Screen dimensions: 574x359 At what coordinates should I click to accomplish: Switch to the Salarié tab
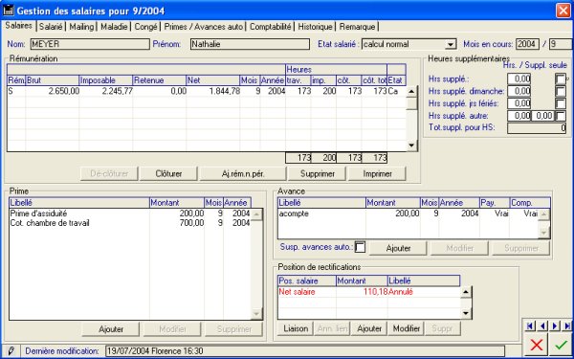pos(51,27)
